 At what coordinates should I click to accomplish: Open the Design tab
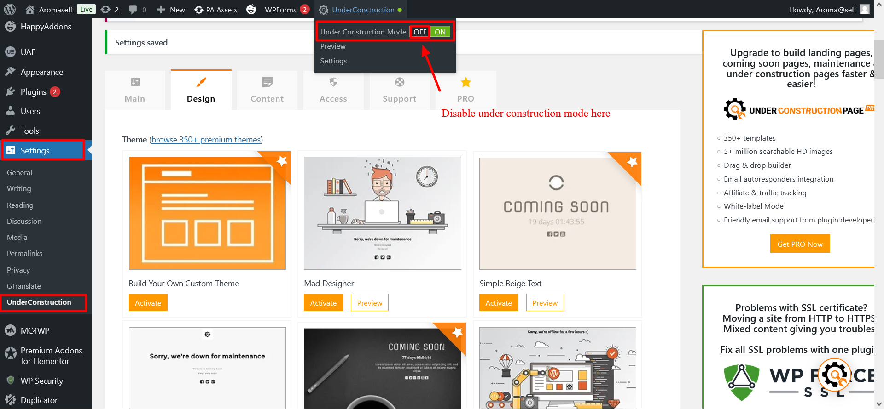(201, 90)
